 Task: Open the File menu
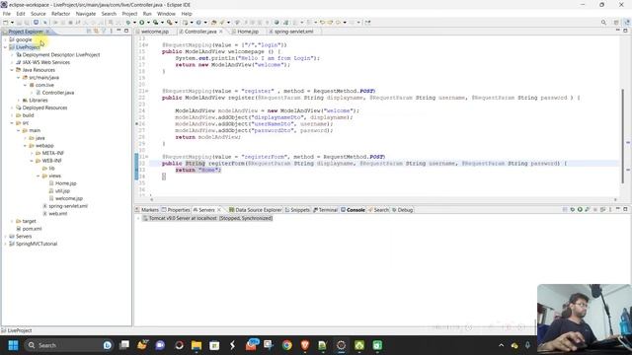click(7, 14)
